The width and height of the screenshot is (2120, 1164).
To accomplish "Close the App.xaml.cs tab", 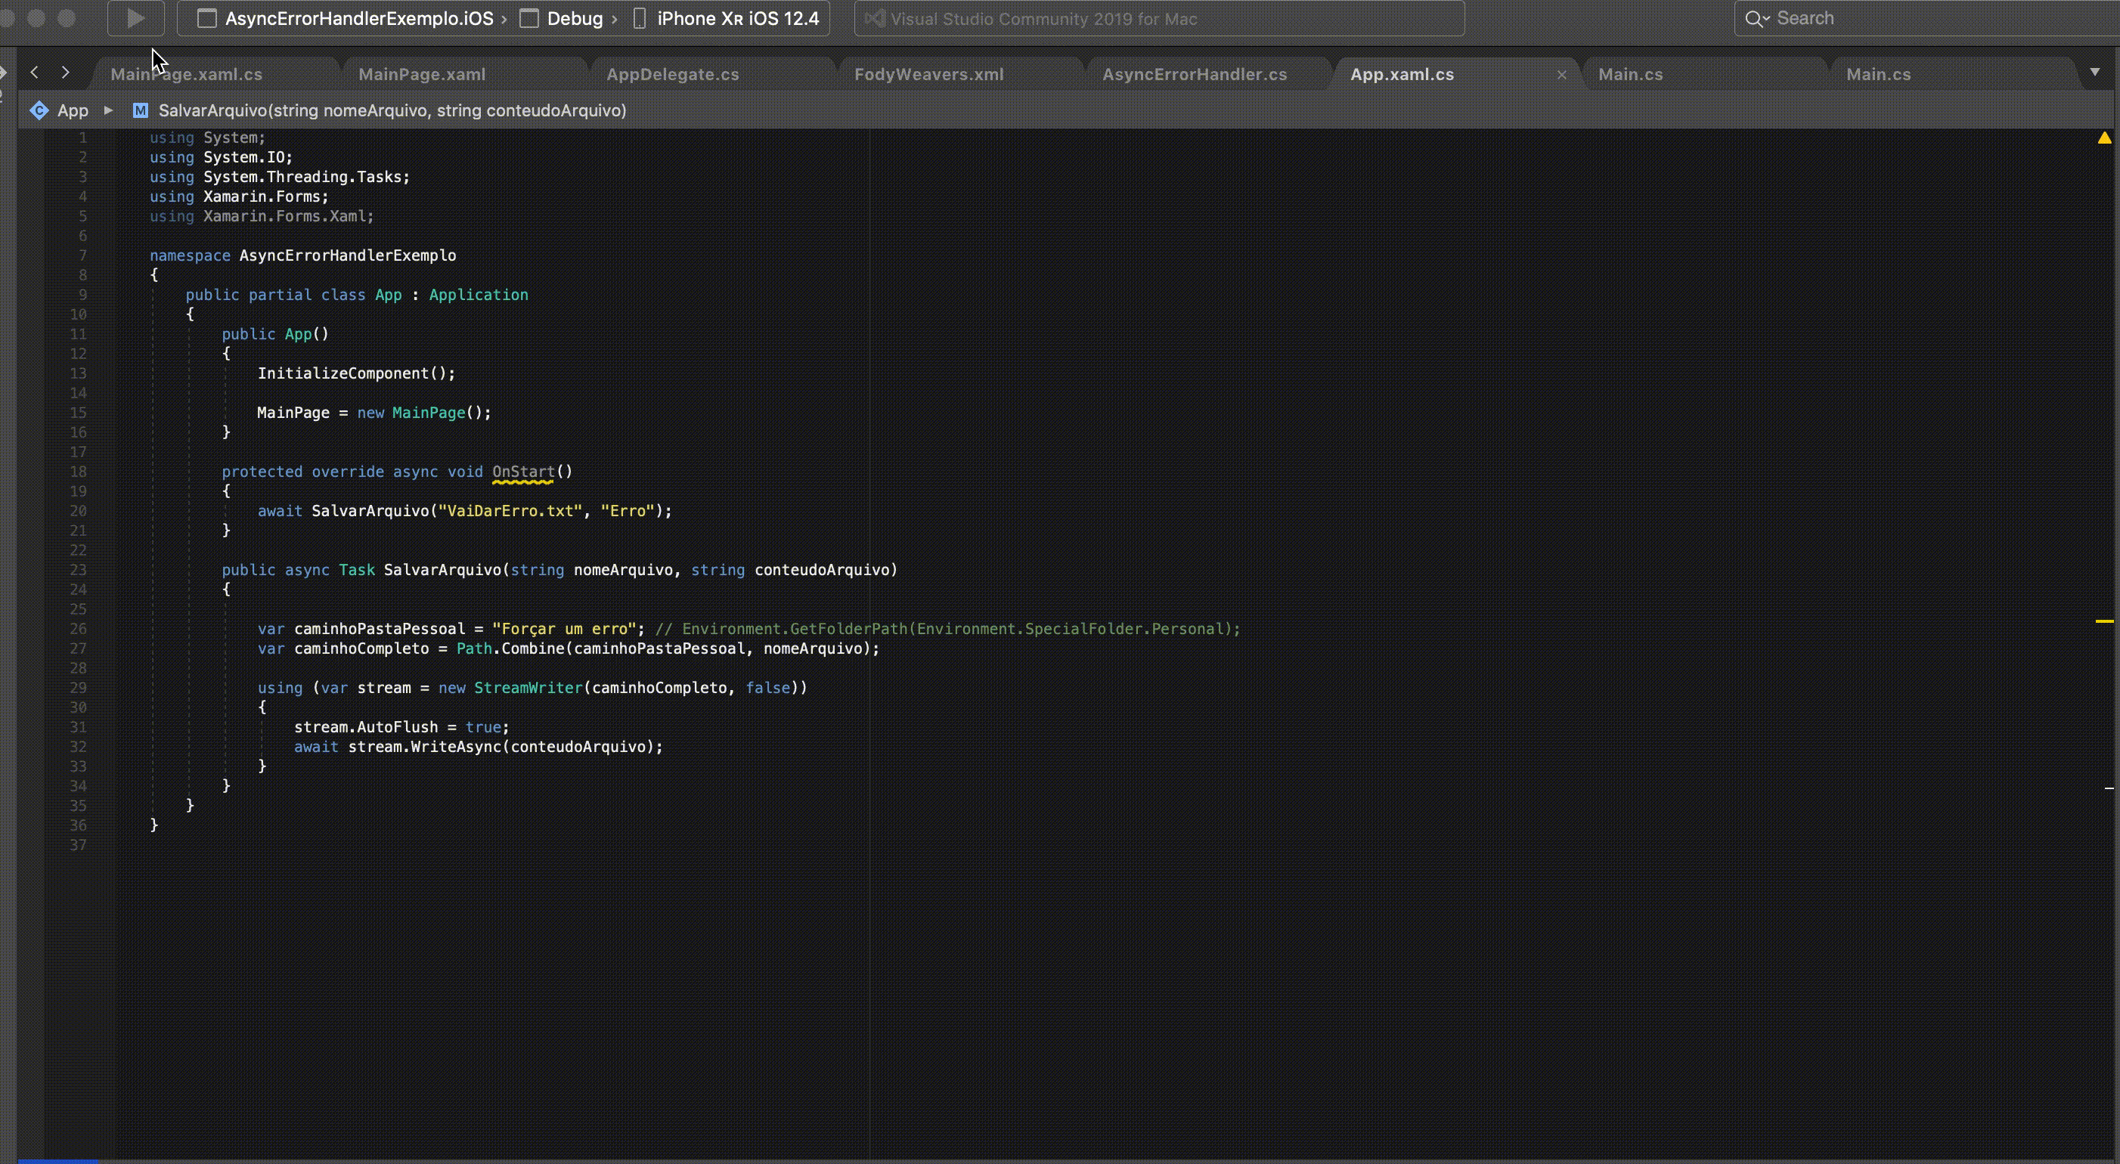I will tap(1561, 75).
